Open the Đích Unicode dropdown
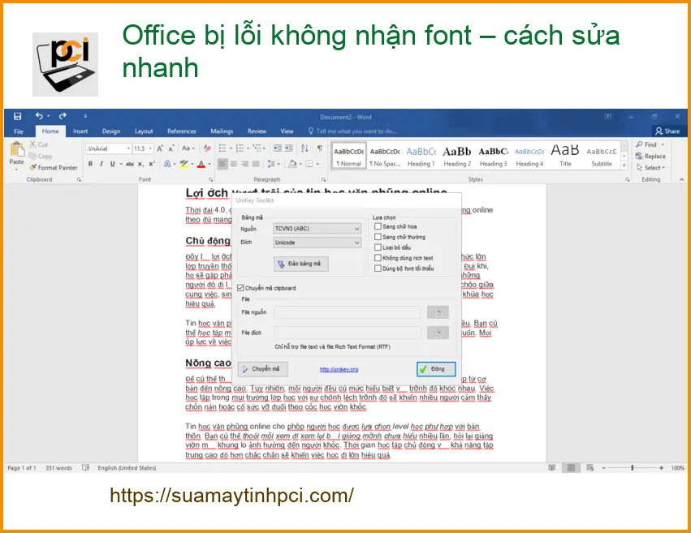 point(317,243)
